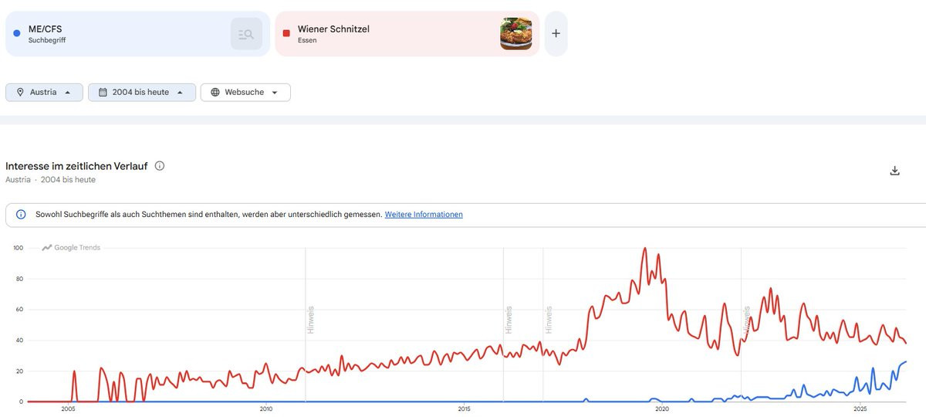926x417 pixels.
Task: Click the blue ME/CFS color dot
Action: coord(17,33)
